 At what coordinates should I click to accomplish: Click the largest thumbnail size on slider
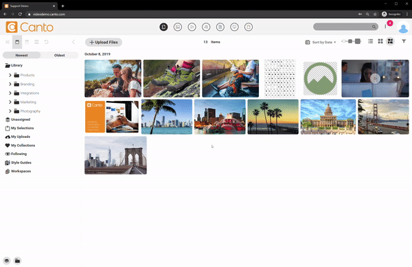coord(358,41)
